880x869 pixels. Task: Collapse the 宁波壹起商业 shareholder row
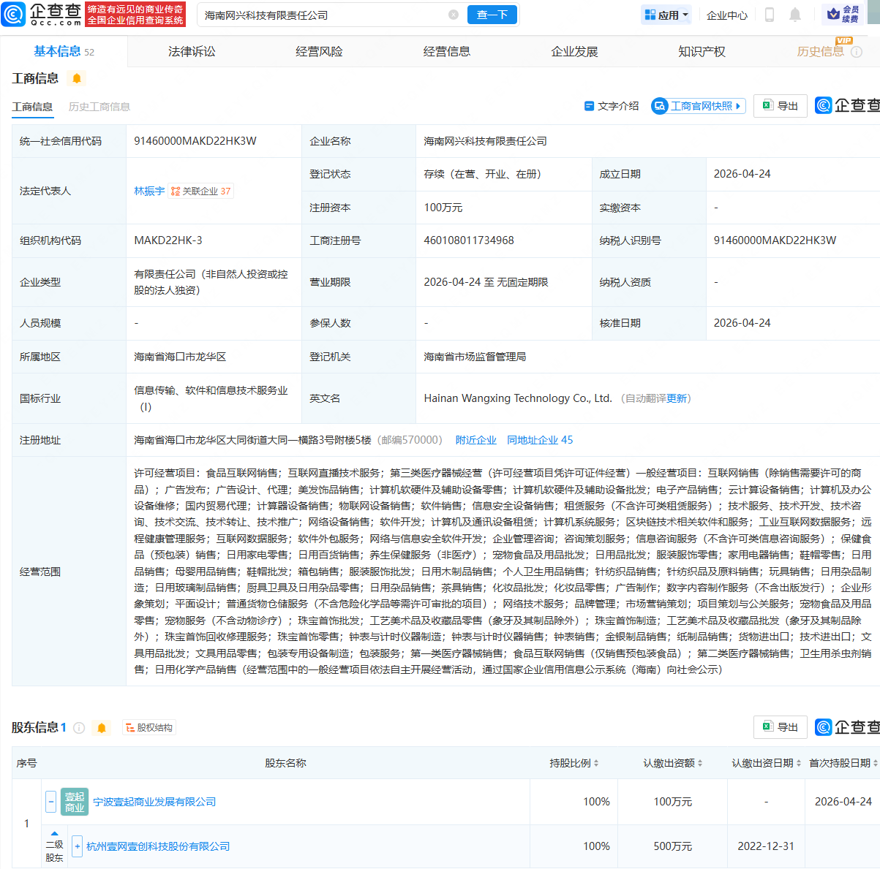pyautogui.click(x=50, y=802)
